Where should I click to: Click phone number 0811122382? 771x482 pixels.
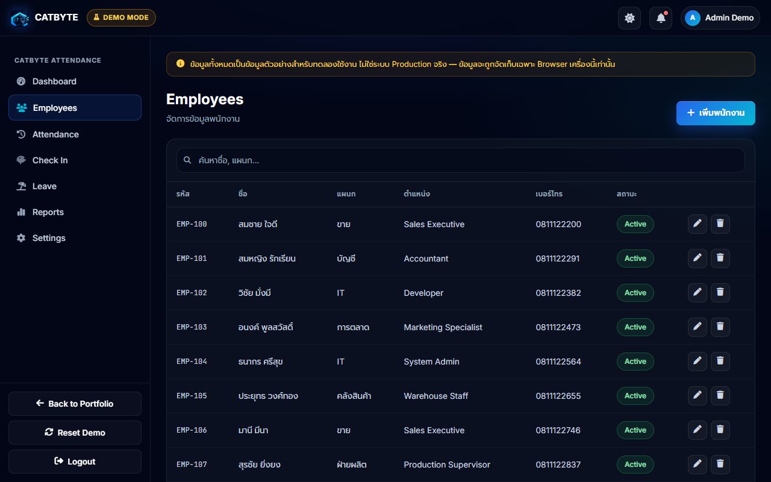558,293
